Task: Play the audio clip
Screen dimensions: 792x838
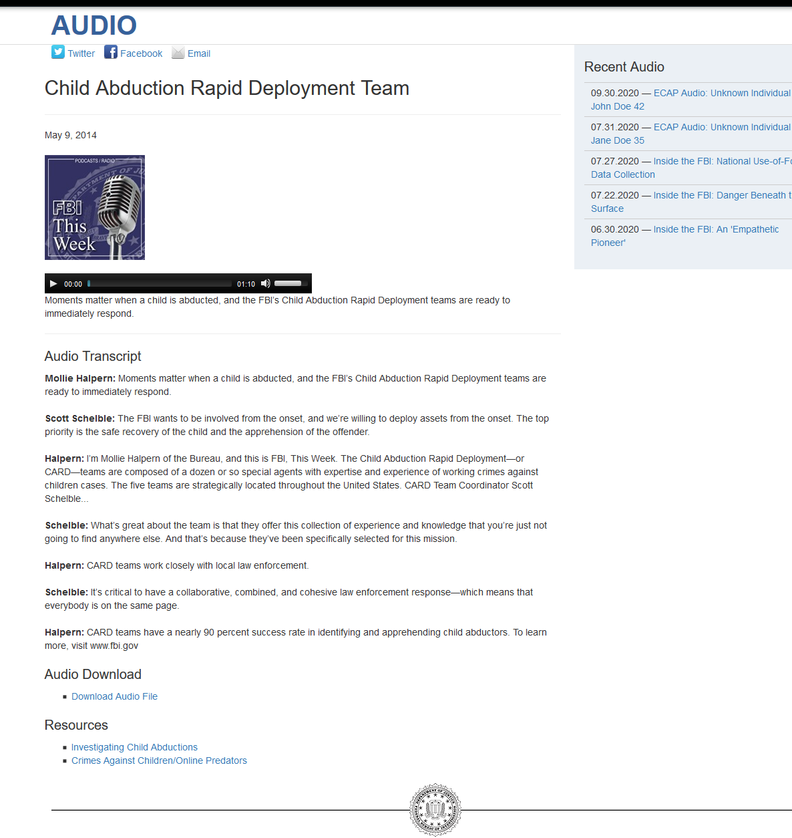Action: pos(53,283)
